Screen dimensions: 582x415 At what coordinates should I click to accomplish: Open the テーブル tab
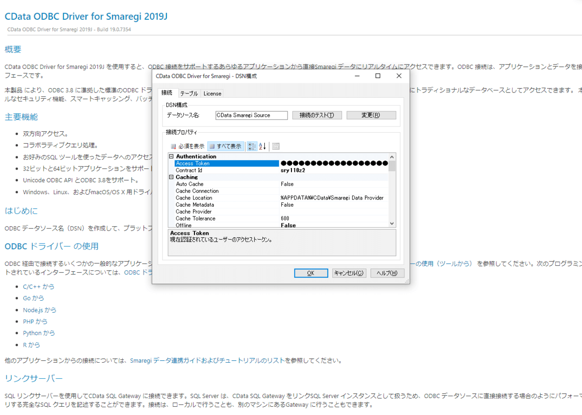point(189,93)
